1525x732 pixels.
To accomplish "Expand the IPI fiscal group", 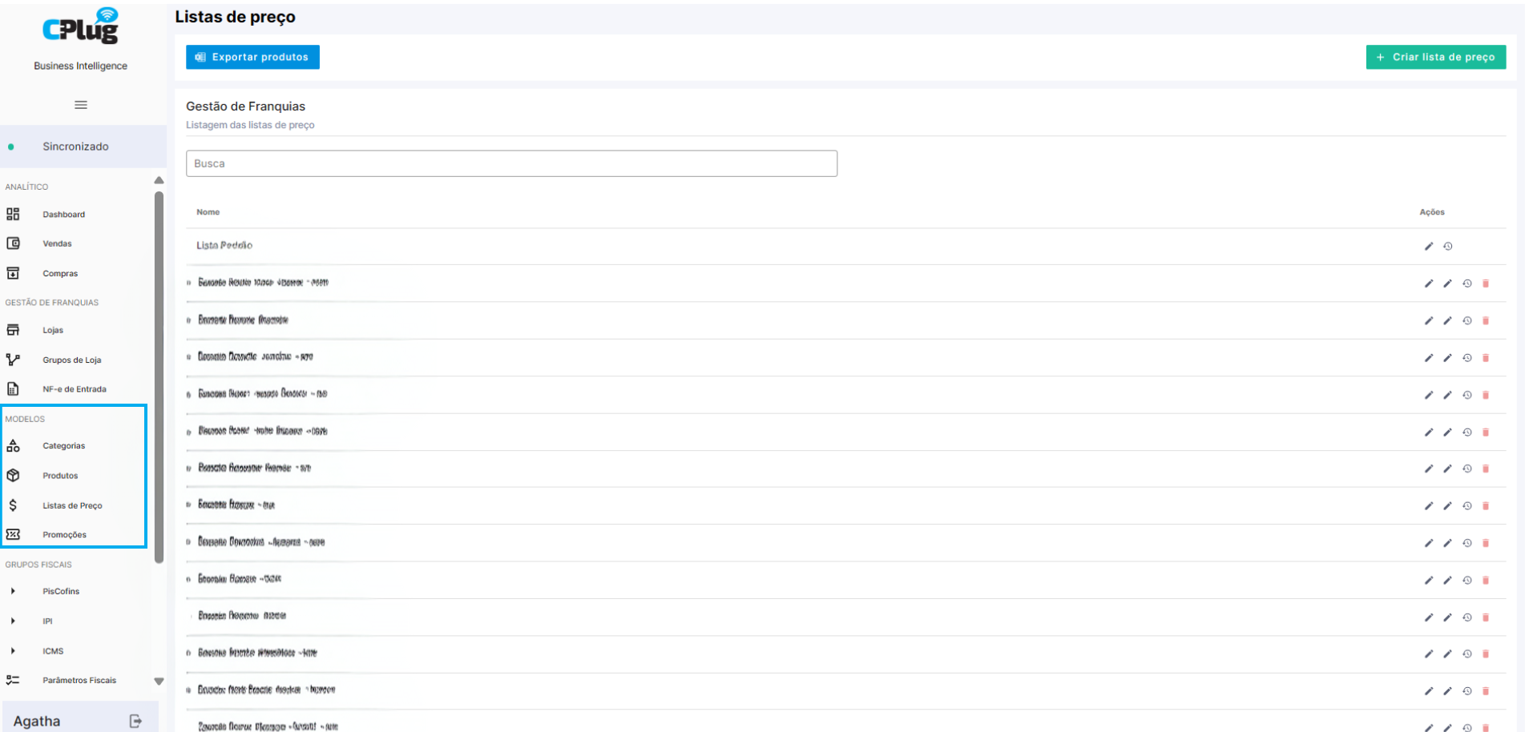I will [13, 621].
